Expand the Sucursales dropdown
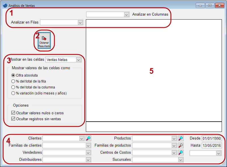 click(x=181, y=160)
